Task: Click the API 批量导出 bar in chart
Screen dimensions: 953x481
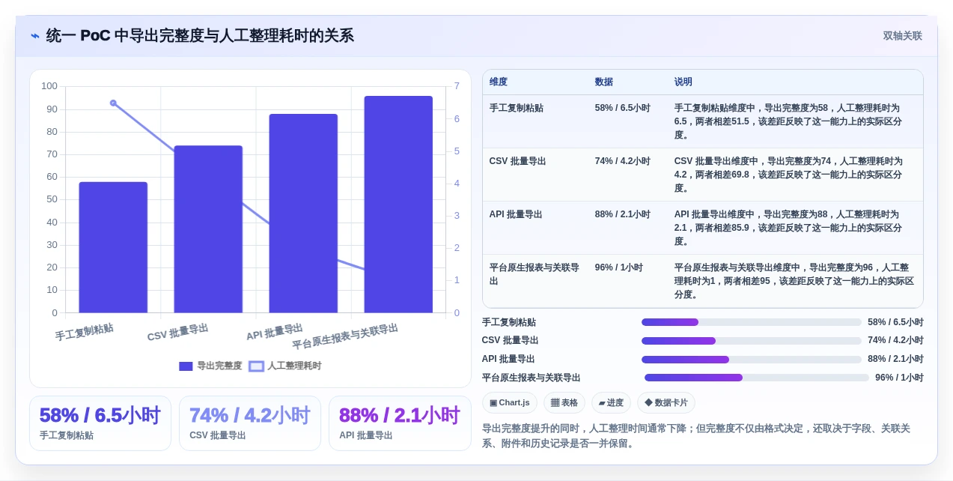Action: (x=303, y=214)
